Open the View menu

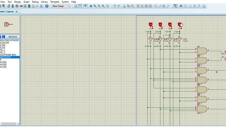[x=3, y=2]
